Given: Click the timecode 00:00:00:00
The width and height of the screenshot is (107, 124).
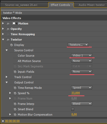Looking at the screenshot, I should point(12,121).
